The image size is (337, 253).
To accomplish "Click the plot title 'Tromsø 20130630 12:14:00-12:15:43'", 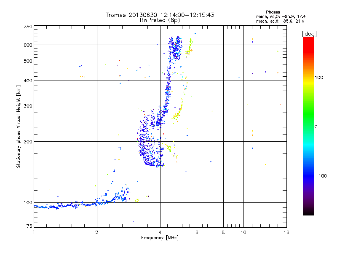I will [160, 15].
